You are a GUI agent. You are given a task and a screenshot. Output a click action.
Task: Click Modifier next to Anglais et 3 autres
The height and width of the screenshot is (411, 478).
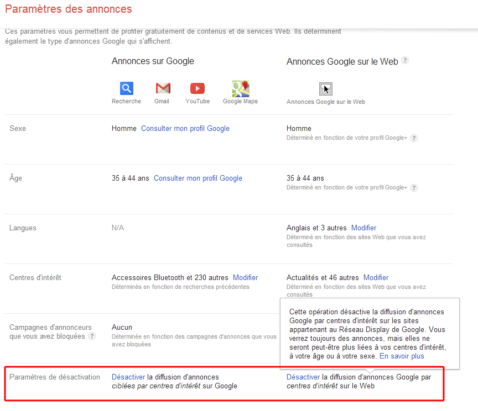tap(363, 228)
